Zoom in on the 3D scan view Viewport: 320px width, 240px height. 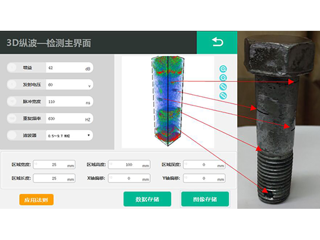(223, 69)
